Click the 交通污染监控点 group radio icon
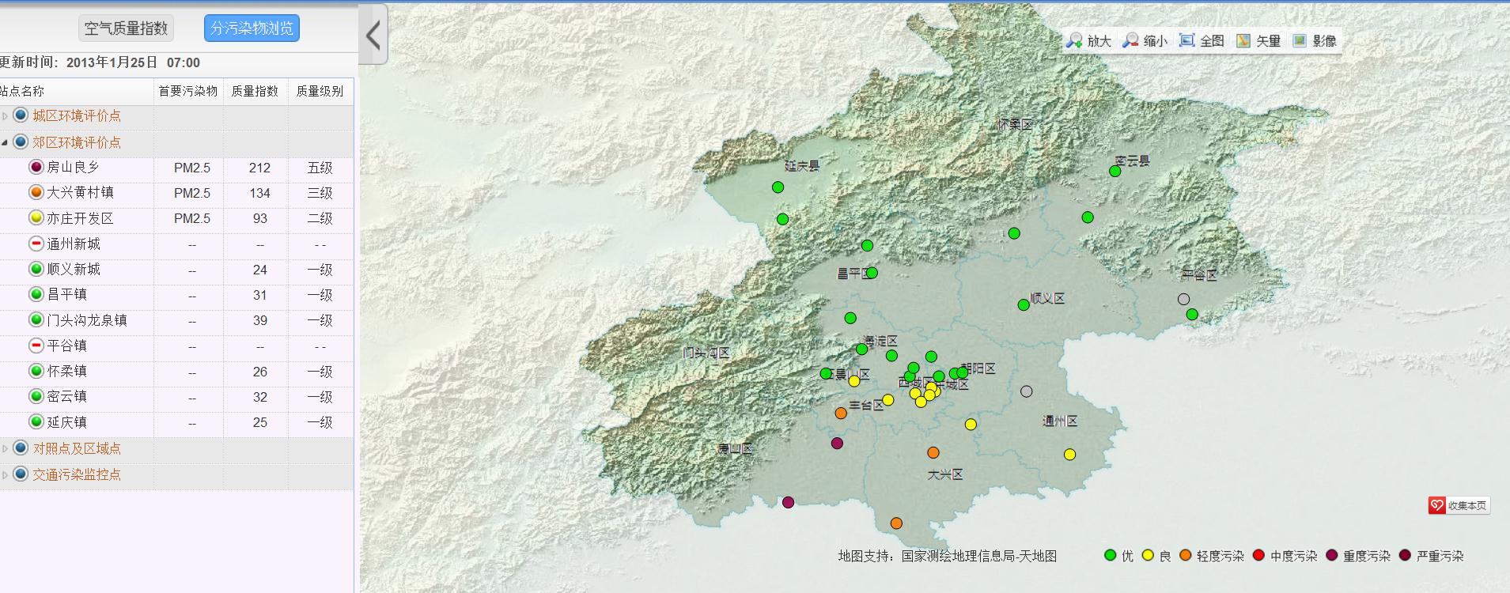This screenshot has width=1510, height=593. [x=21, y=474]
